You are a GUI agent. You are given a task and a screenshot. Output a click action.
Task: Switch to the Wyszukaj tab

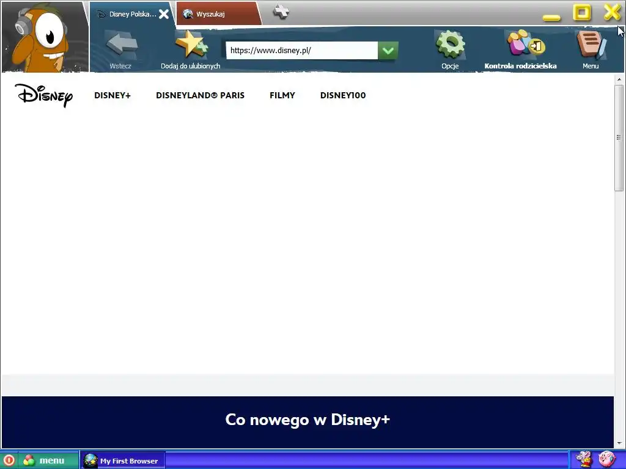point(218,14)
